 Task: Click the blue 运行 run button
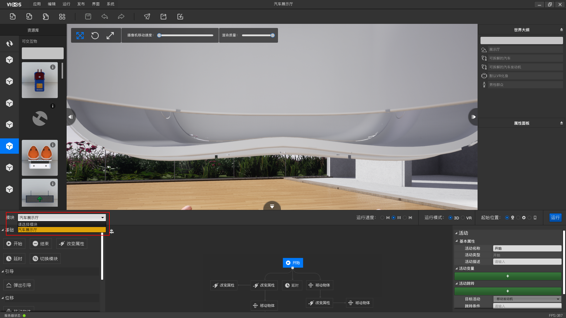(555, 218)
